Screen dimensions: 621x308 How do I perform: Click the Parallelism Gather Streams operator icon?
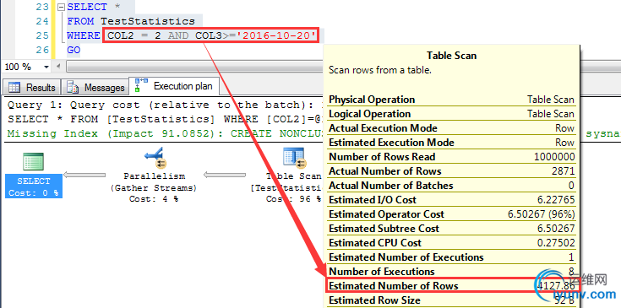tap(155, 158)
